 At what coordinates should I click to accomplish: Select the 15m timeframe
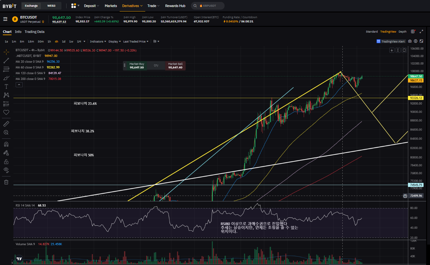[31, 42]
